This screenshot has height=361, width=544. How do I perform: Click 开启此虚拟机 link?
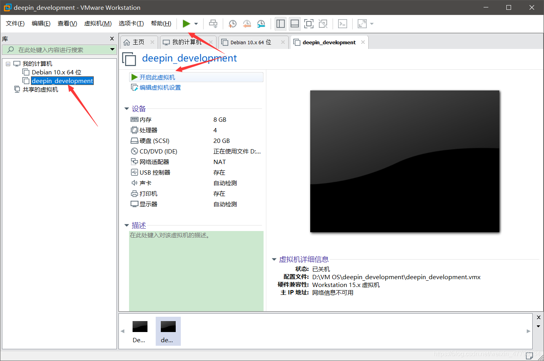click(157, 78)
